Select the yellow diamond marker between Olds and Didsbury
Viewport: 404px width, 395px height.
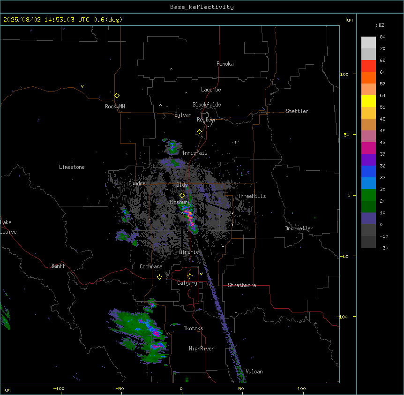(182, 196)
